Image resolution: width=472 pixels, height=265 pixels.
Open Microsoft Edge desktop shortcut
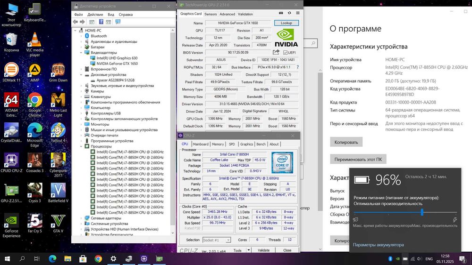[34, 135]
